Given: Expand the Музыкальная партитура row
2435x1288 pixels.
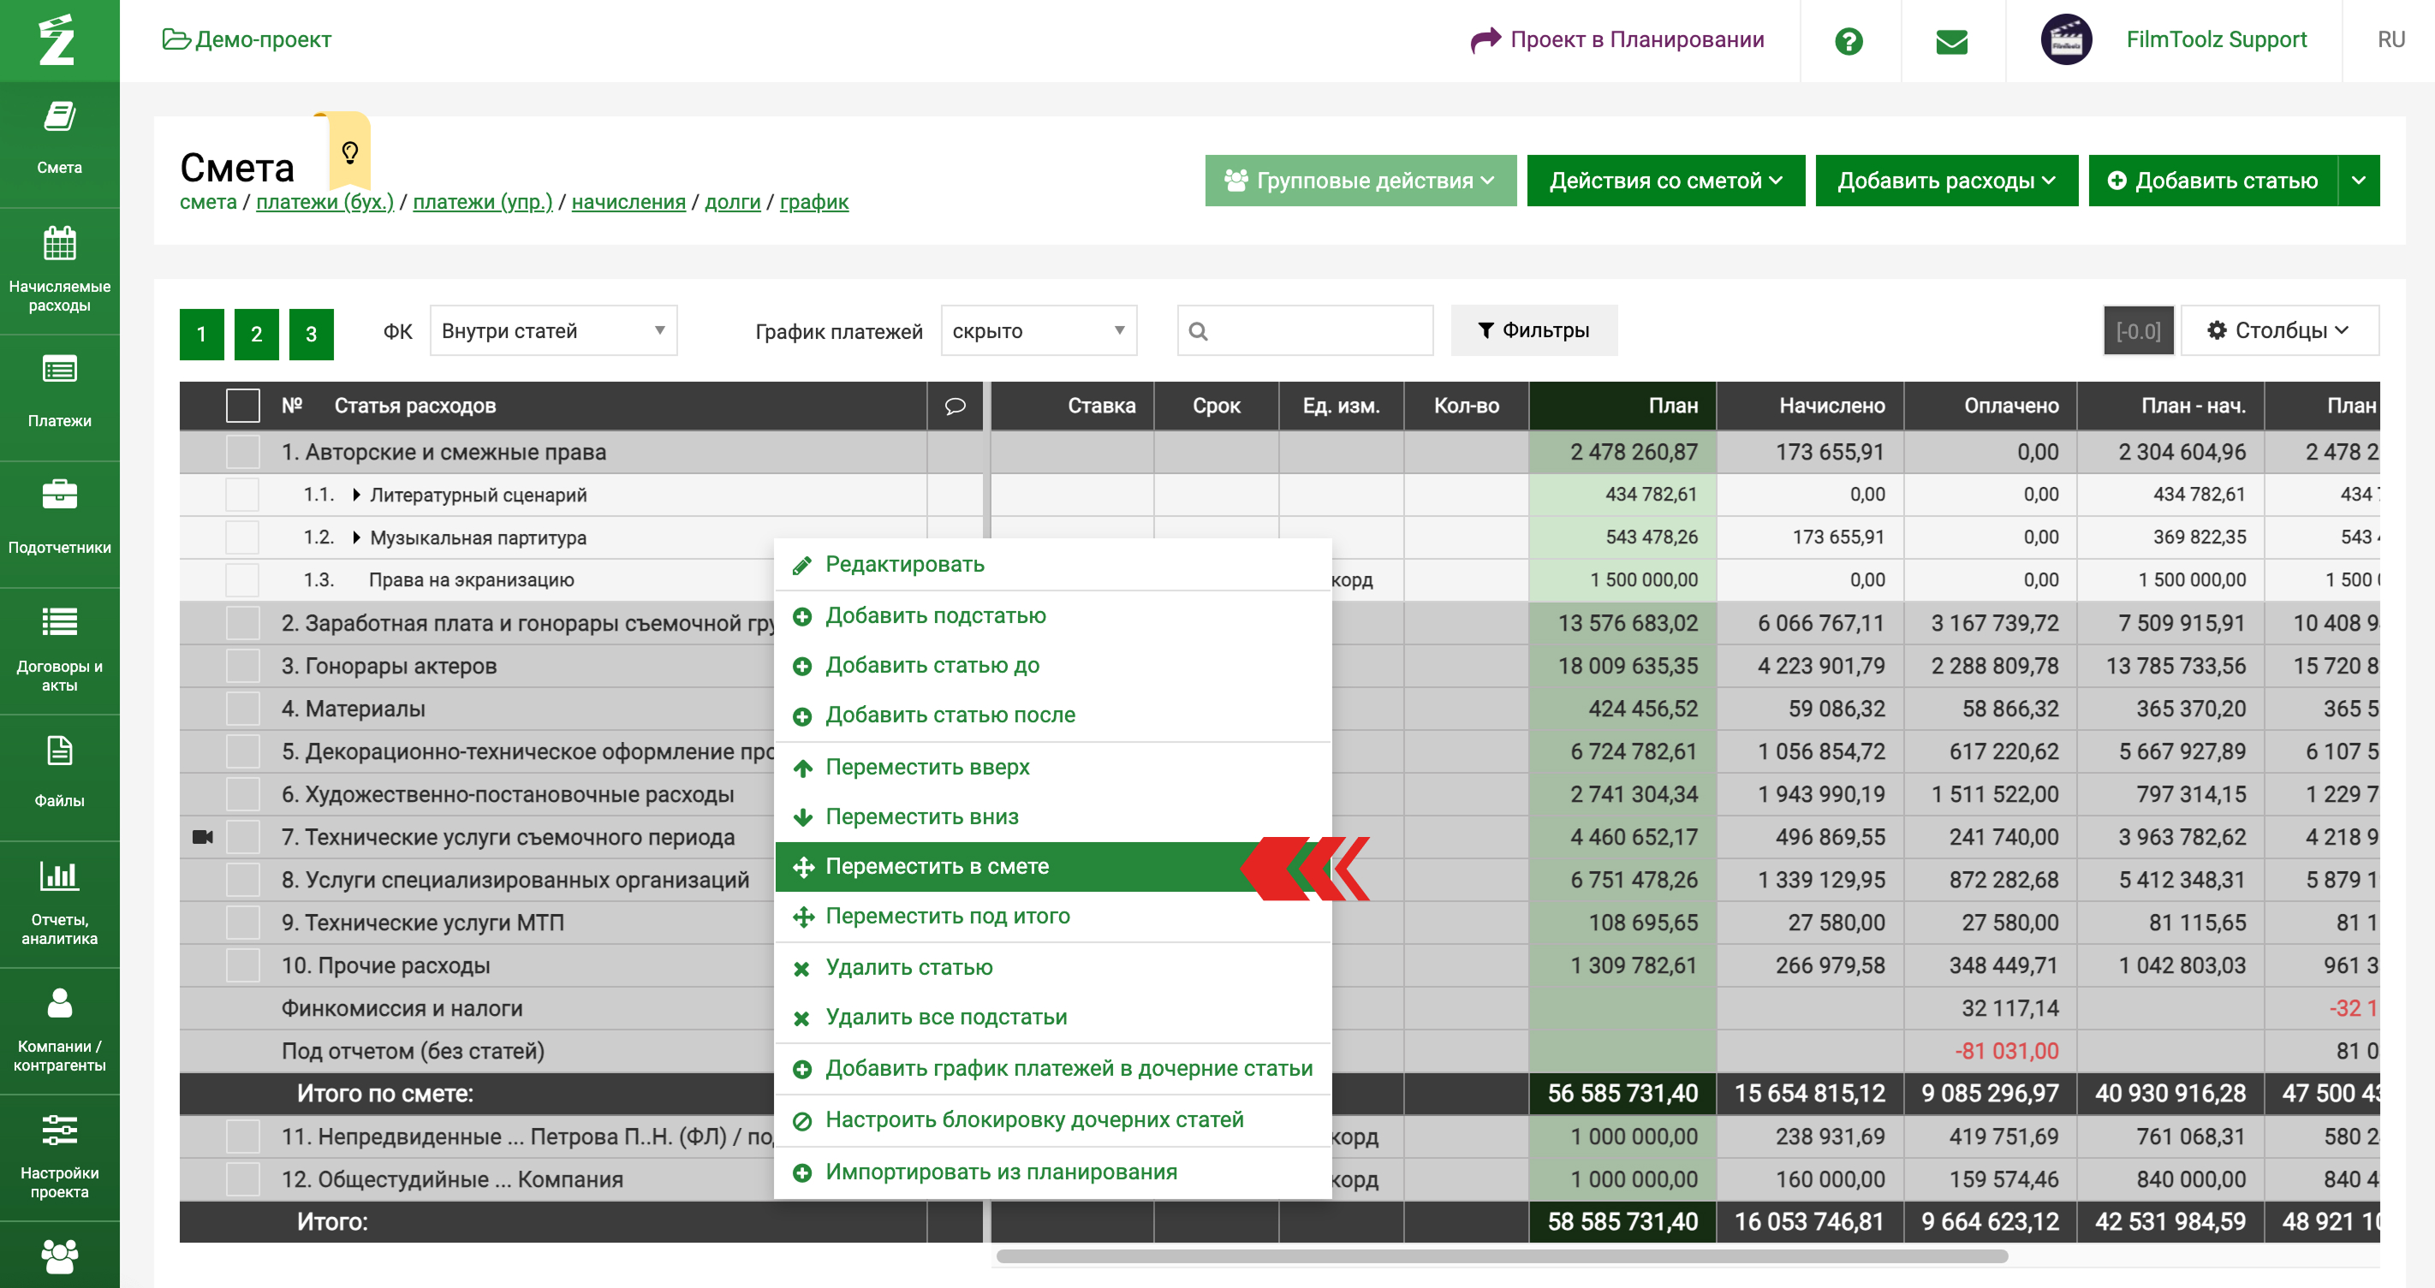Looking at the screenshot, I should click(x=356, y=537).
